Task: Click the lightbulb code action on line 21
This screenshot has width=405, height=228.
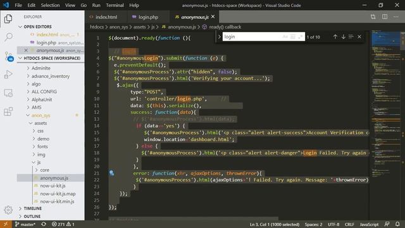Action: [x=111, y=173]
